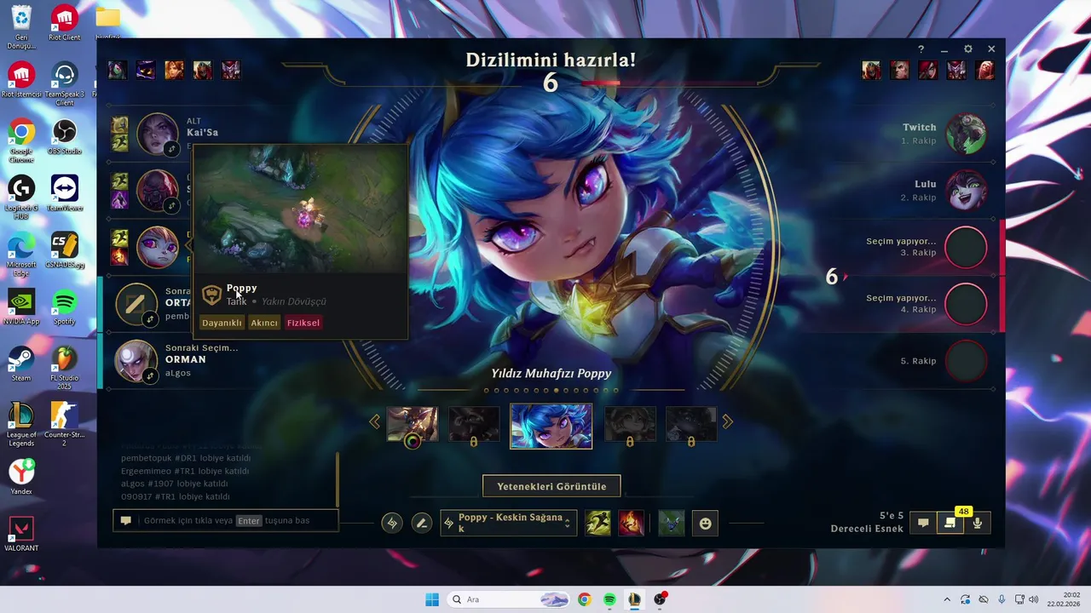Viewport: 1091px width, 613px height.
Task: Click the Windows Start button
Action: (432, 599)
